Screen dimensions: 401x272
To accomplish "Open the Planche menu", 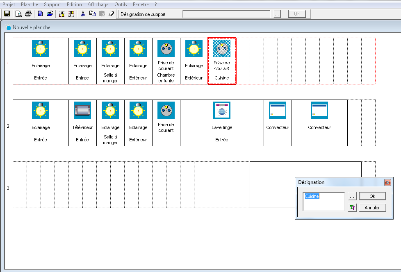I will 30,5.
